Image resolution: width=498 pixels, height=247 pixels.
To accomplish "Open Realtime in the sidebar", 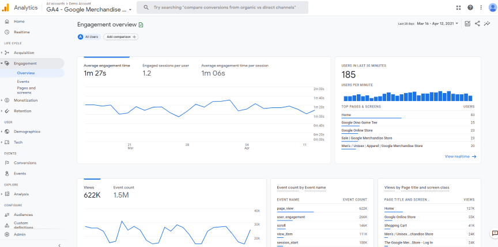I will pos(21,32).
